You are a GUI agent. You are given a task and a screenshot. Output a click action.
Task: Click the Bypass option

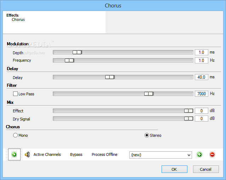coord(76,154)
